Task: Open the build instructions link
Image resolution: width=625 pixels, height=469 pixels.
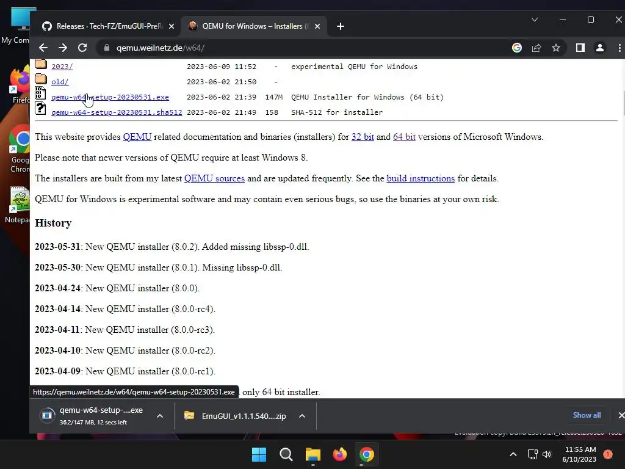Action: (421, 178)
